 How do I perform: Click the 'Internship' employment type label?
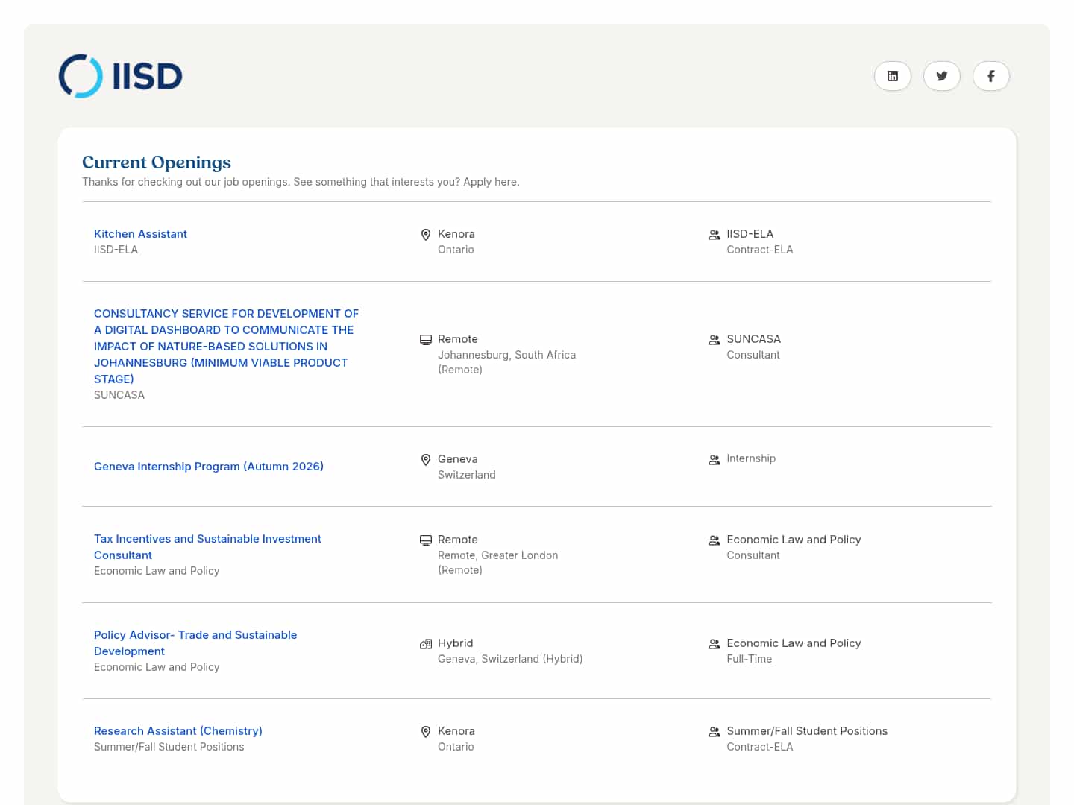click(751, 458)
